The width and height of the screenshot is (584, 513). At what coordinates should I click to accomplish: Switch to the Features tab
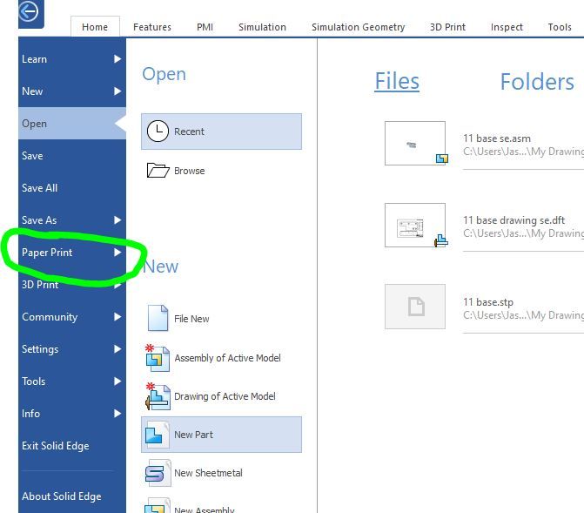click(x=152, y=27)
